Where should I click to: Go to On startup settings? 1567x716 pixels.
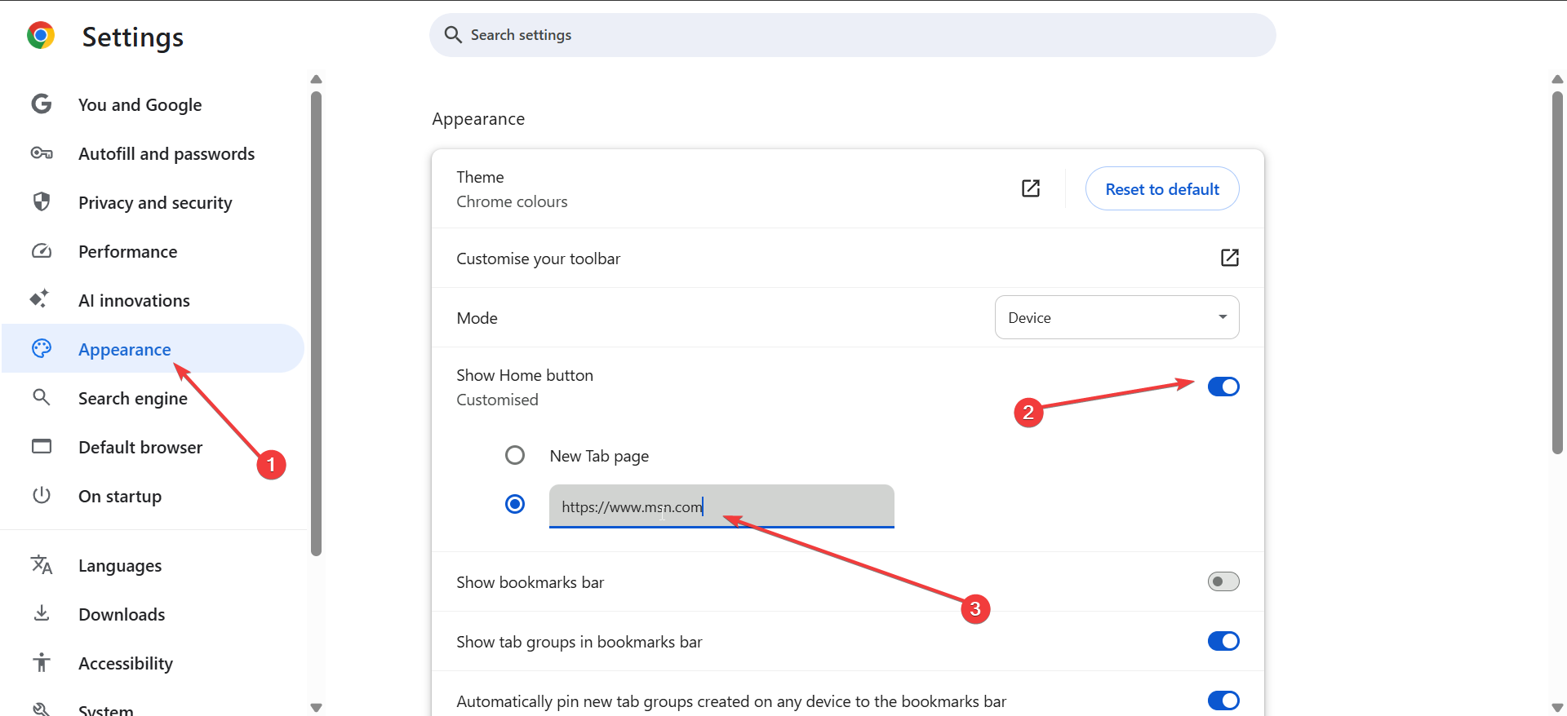(x=120, y=496)
